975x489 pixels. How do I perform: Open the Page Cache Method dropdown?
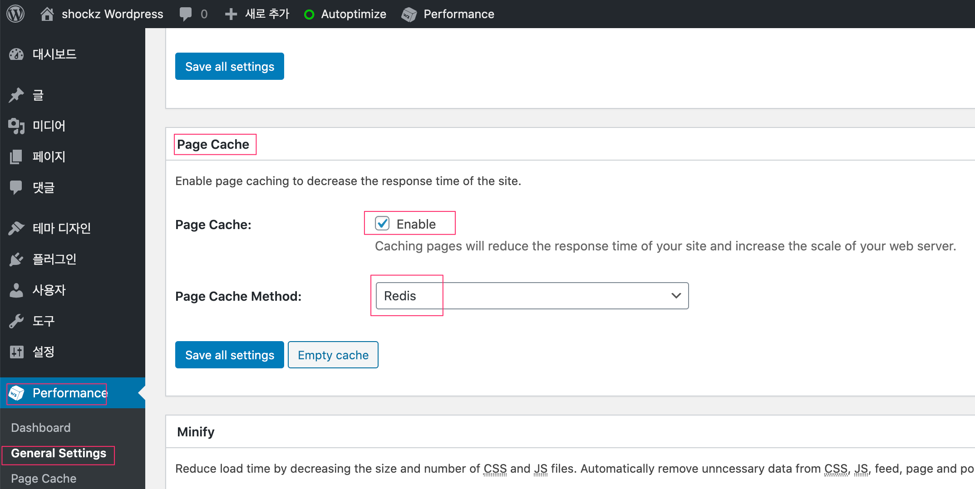[532, 296]
